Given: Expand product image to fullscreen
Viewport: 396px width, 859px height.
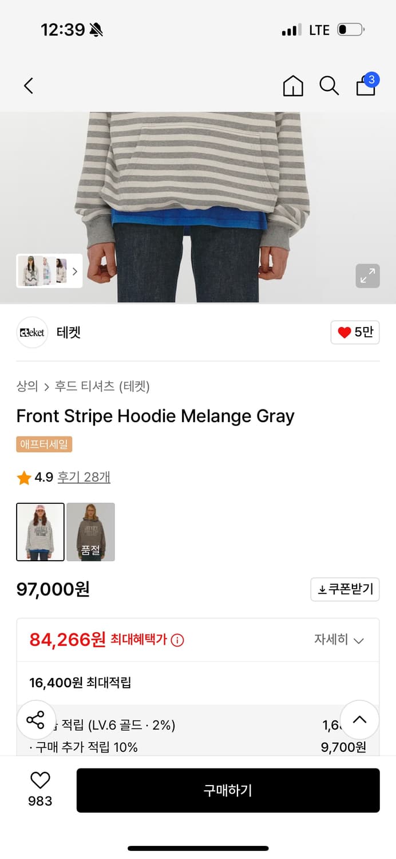Looking at the screenshot, I should (367, 276).
